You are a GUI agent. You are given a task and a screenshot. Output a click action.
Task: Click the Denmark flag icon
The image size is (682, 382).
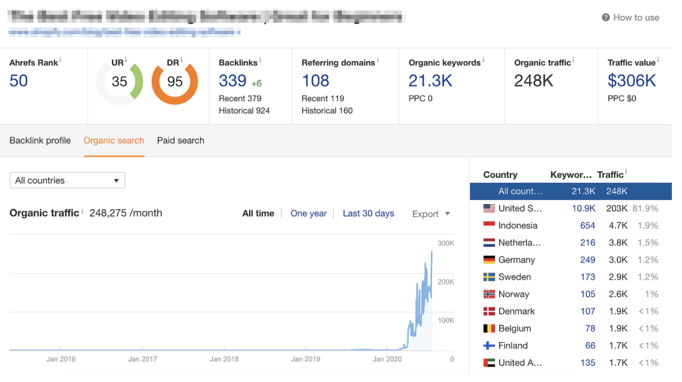pos(489,311)
